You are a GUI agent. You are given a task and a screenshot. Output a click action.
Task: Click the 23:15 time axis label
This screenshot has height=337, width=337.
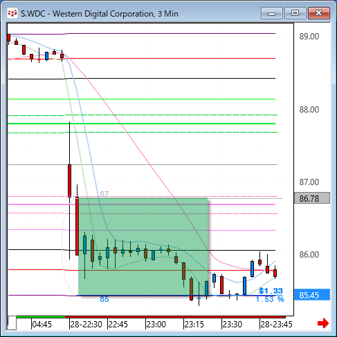(194, 325)
